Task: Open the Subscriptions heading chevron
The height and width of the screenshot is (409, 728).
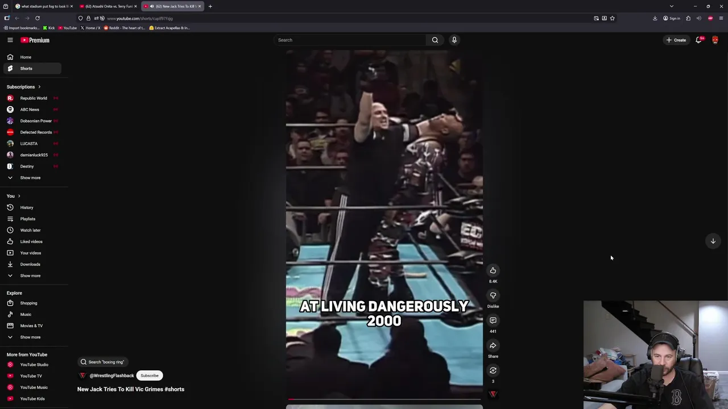Action: [x=39, y=87]
